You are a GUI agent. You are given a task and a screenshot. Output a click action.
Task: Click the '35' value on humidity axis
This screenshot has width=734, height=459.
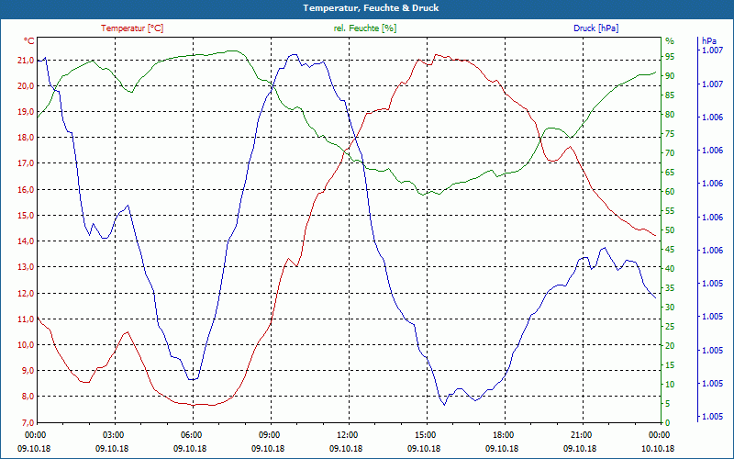(x=670, y=288)
